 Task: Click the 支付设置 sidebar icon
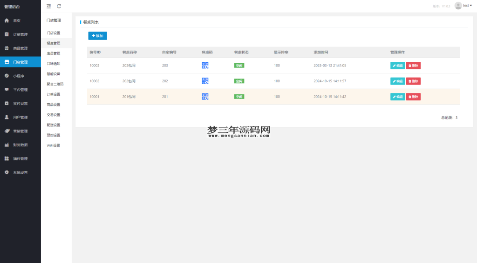click(x=7, y=104)
